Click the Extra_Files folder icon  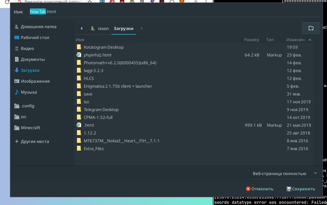pos(79,149)
